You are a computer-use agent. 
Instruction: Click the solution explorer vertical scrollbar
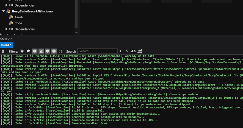coord(76,14)
